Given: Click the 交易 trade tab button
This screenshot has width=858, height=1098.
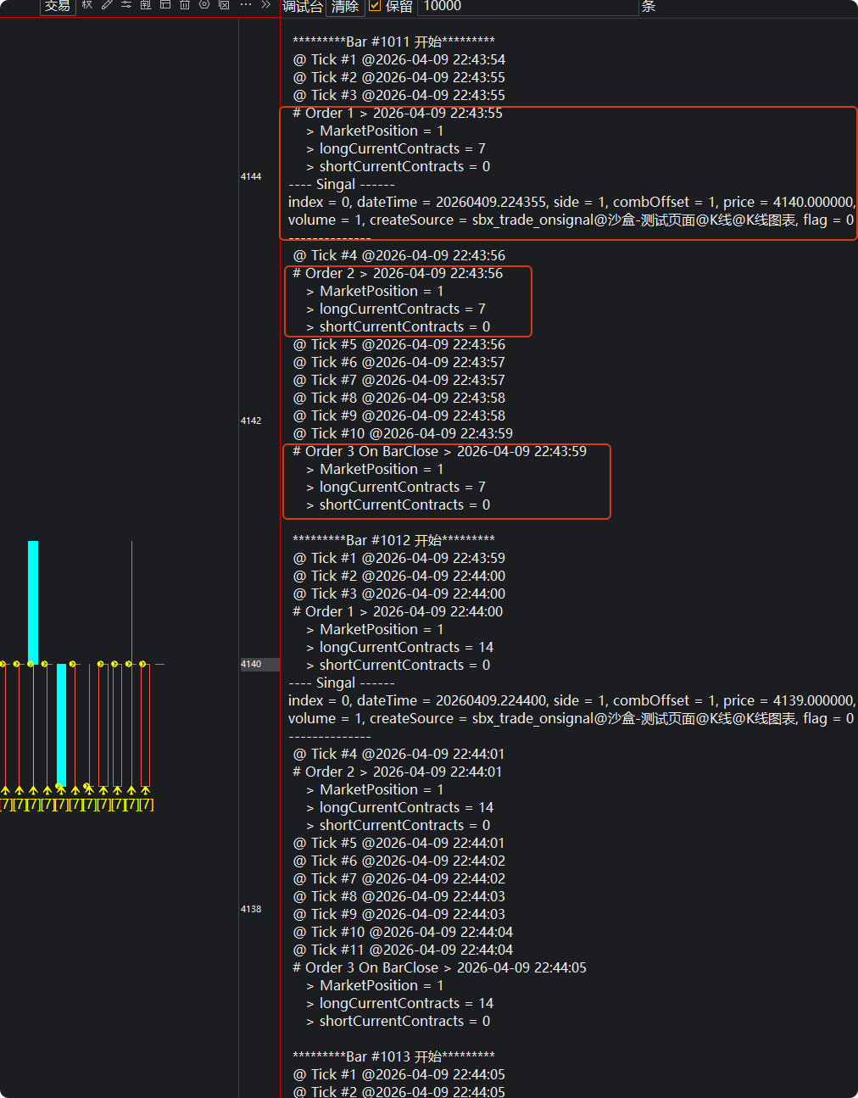Looking at the screenshot, I should pyautogui.click(x=58, y=6).
